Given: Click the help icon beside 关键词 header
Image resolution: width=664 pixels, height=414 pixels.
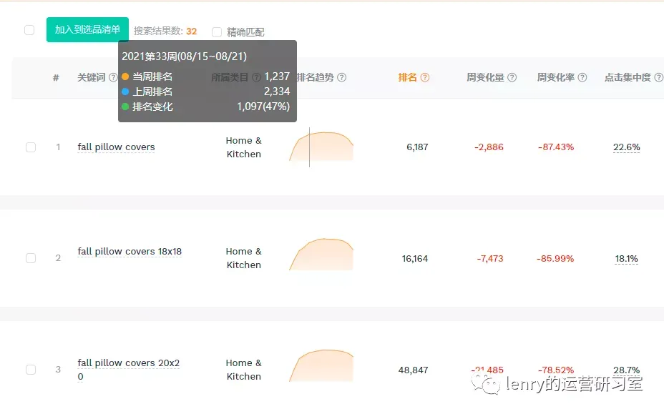Looking at the screenshot, I should click(x=113, y=77).
